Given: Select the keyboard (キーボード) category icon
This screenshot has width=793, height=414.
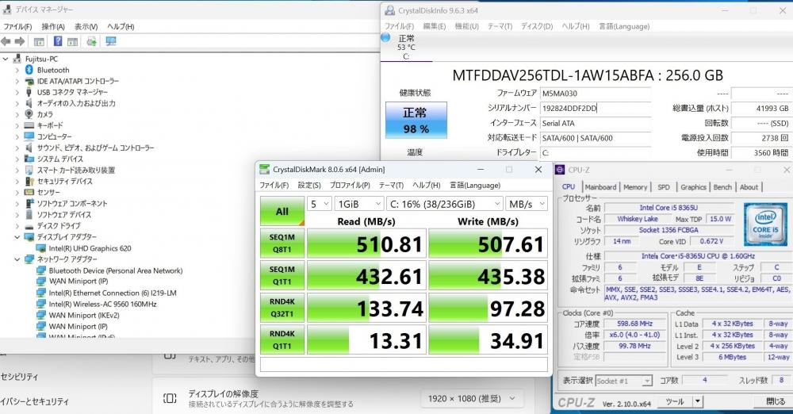Looking at the screenshot, I should coord(29,125).
